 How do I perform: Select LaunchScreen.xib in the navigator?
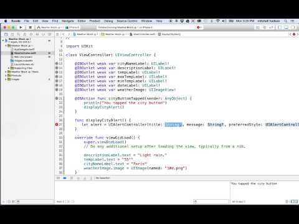pyautogui.click(x=22, y=64)
